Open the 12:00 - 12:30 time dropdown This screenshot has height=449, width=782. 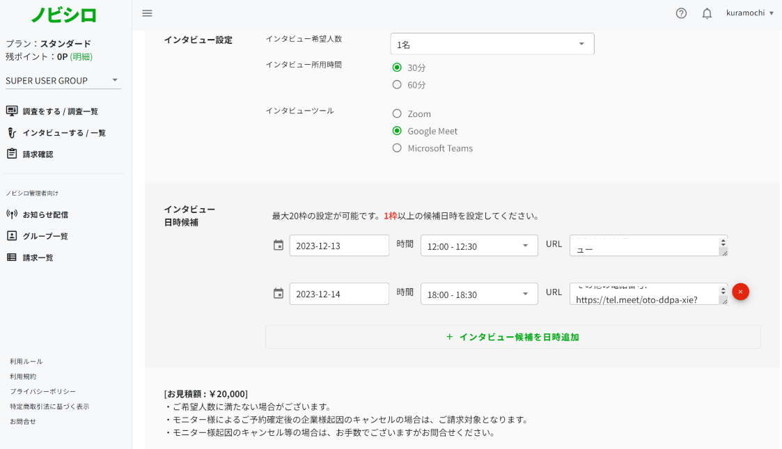479,246
